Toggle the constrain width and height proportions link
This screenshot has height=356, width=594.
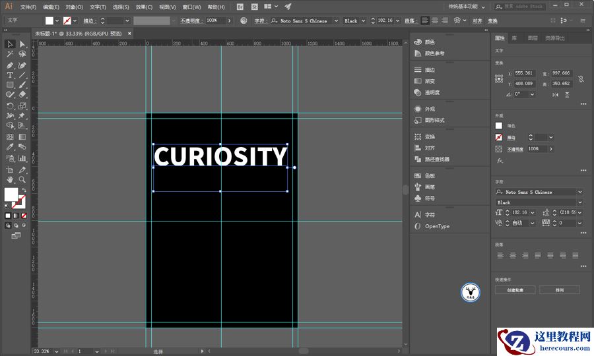580,78
